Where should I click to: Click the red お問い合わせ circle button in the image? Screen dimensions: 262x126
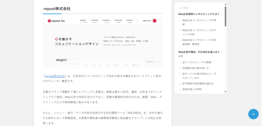point(155,21)
